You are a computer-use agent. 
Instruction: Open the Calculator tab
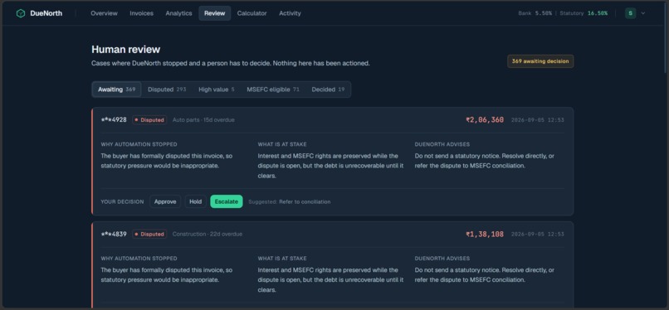click(252, 13)
